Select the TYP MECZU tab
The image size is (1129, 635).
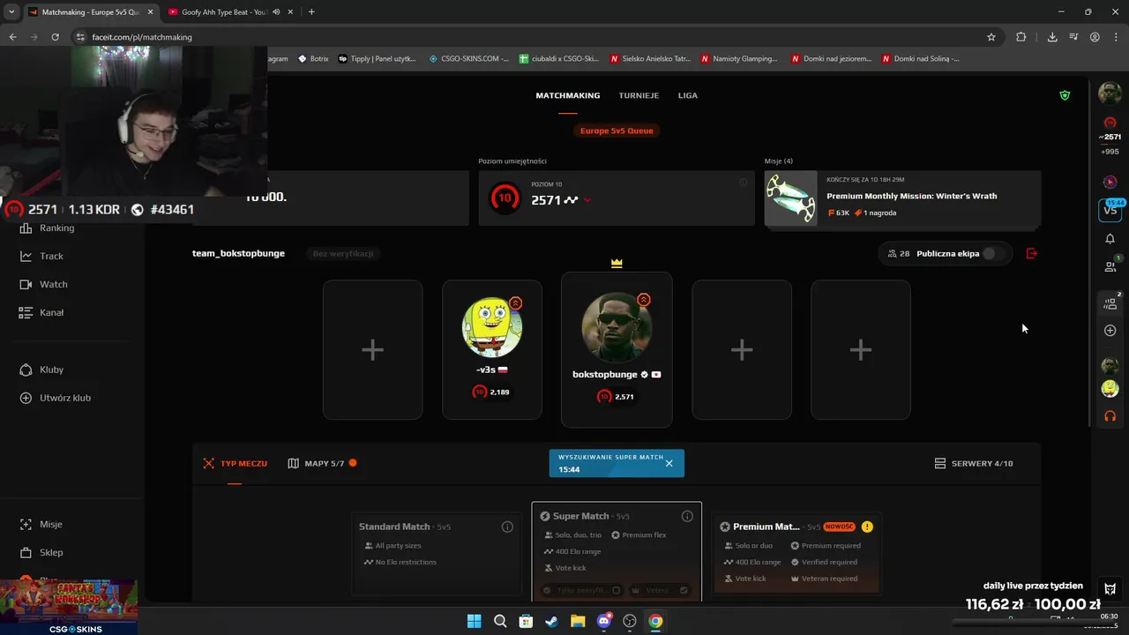pos(235,463)
